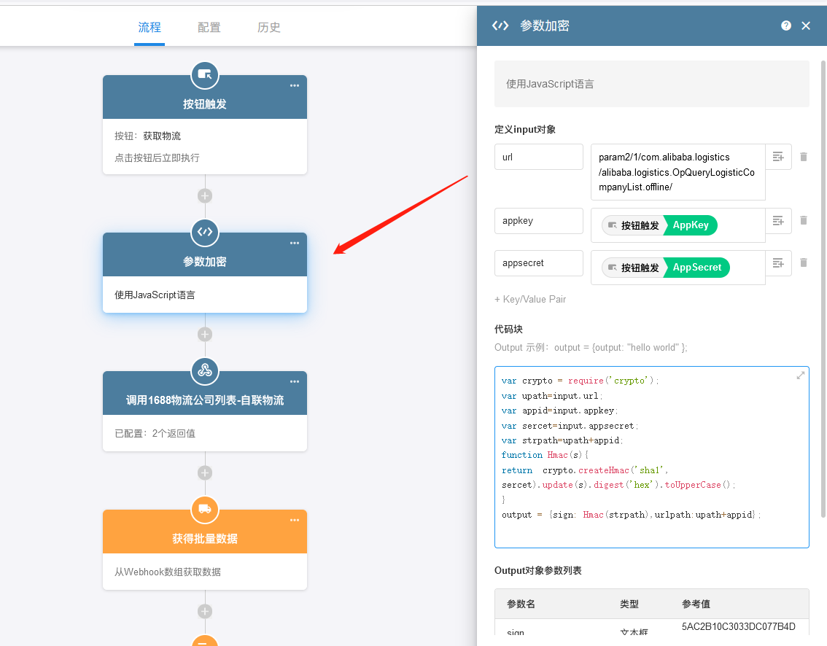Click the 按钮触发 AppKey value tag

pyautogui.click(x=659, y=225)
